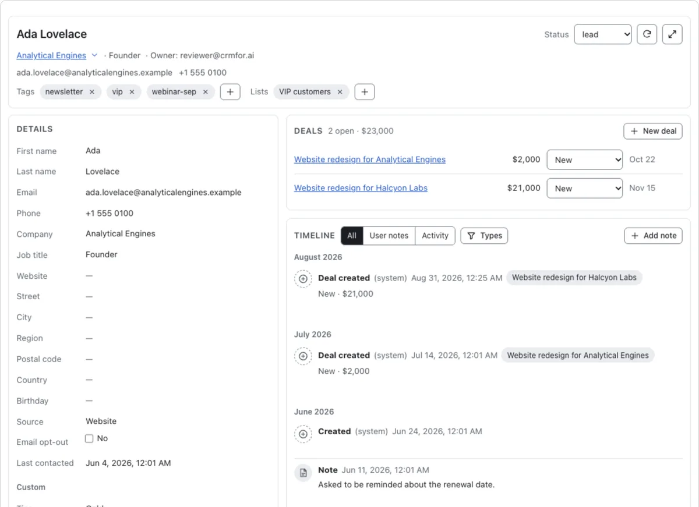Open stage dropdown for Halcyon Labs deal

click(585, 189)
